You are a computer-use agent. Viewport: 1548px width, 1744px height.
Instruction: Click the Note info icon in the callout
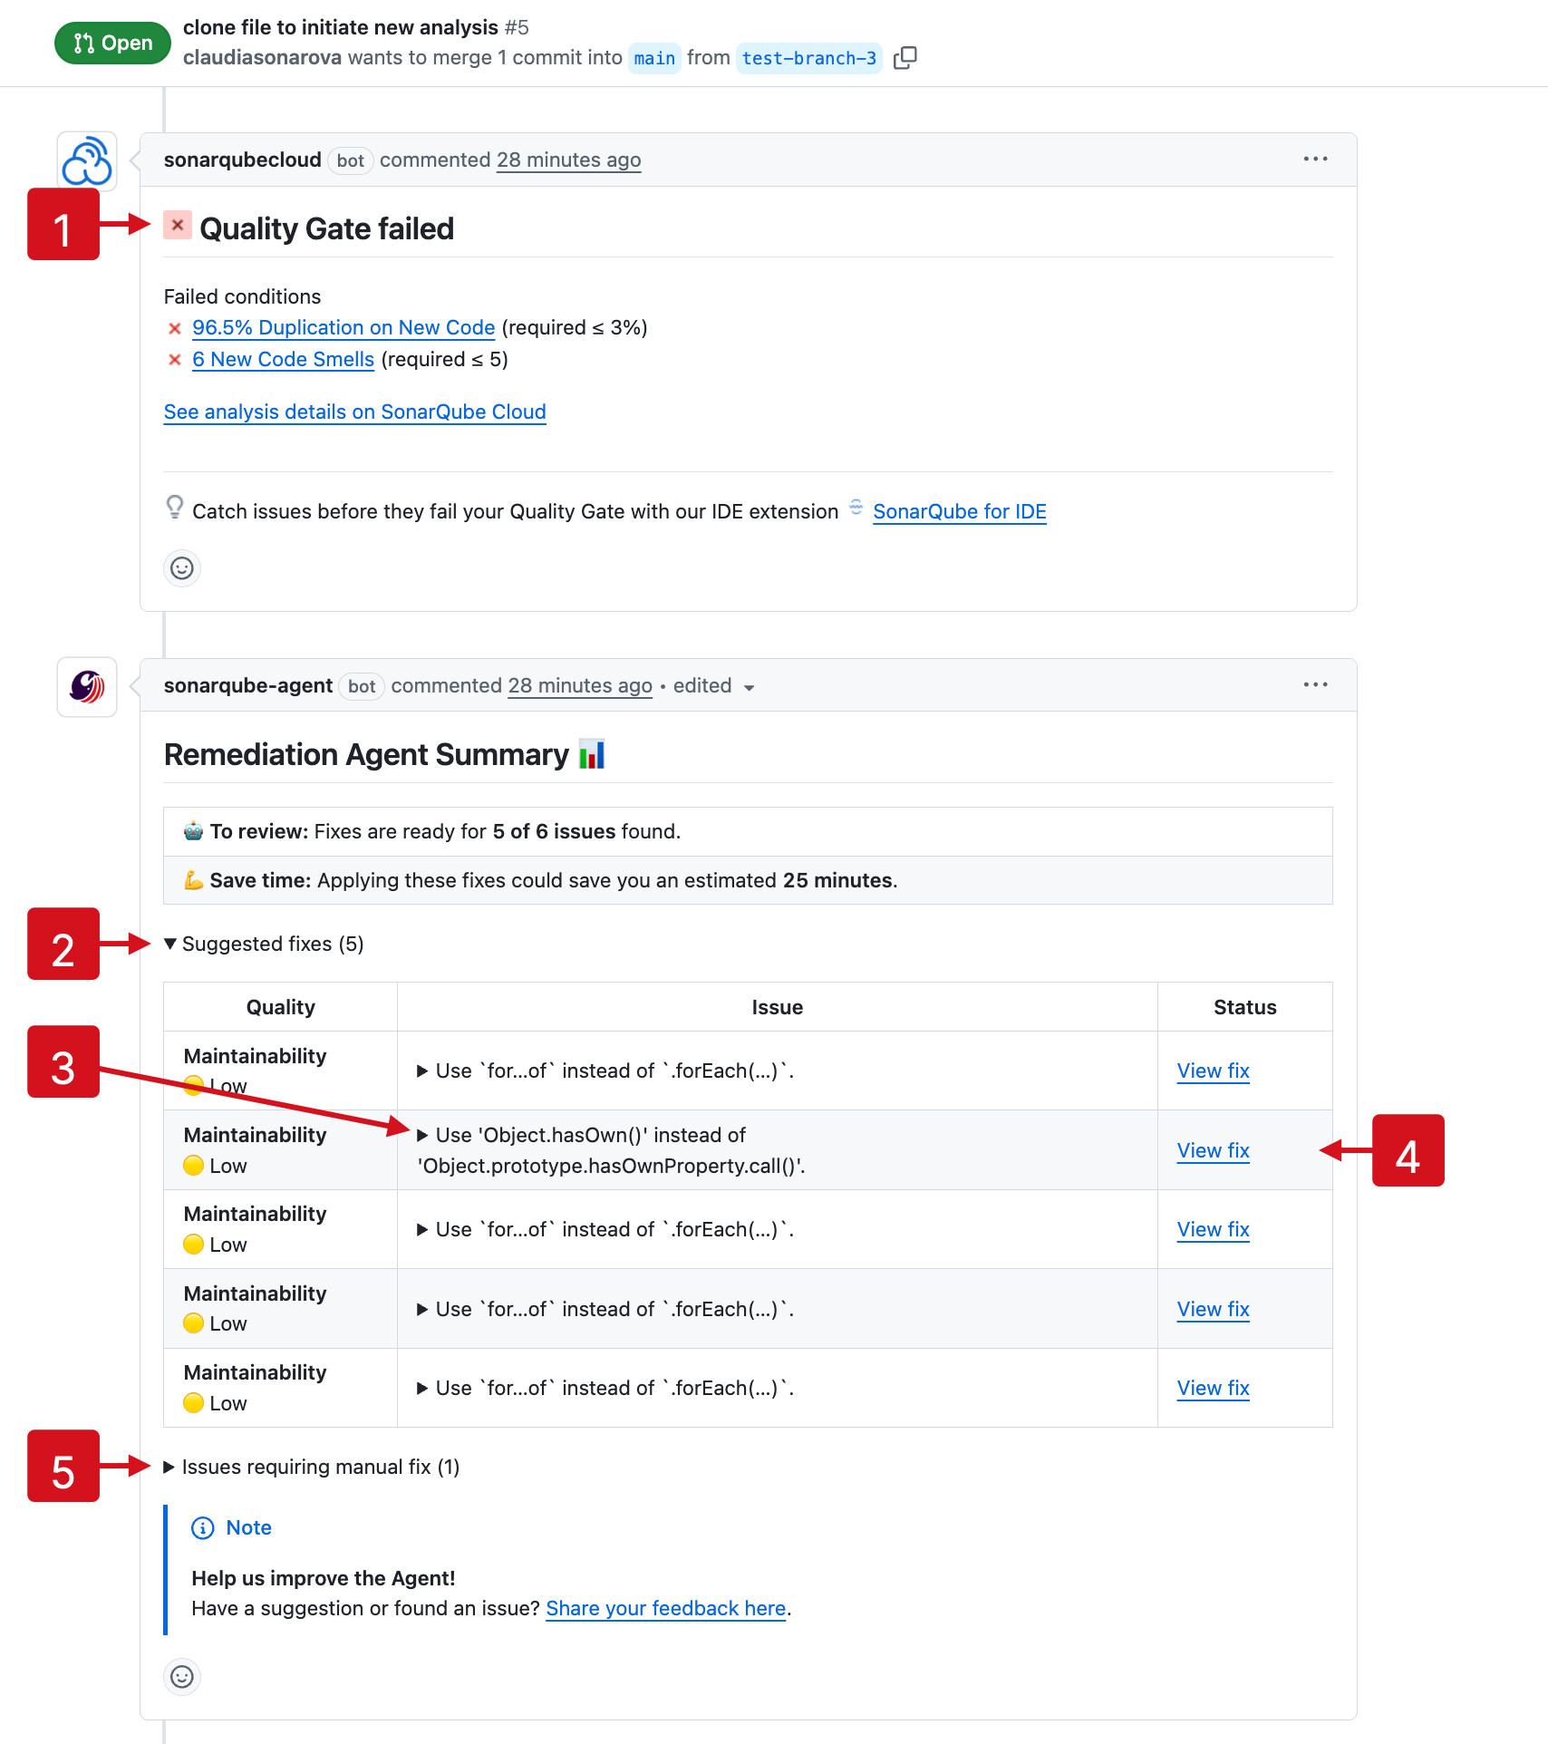tap(201, 1527)
